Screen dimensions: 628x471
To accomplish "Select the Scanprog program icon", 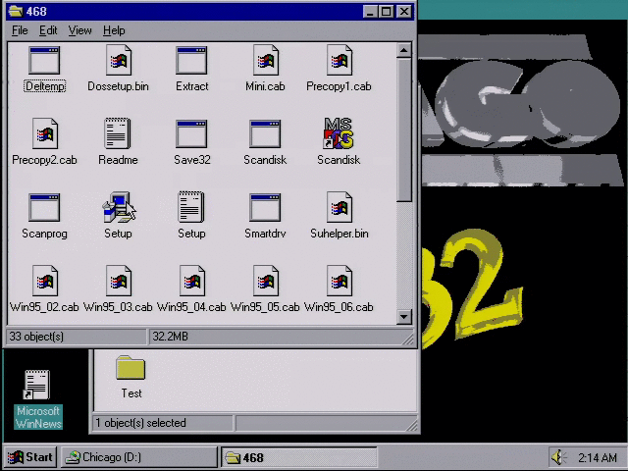I will (x=44, y=207).
